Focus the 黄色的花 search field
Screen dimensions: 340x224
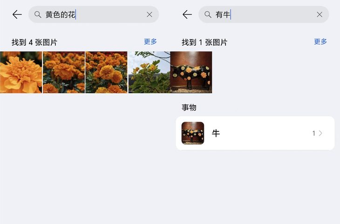(x=94, y=14)
